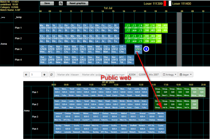Click the Save button
This screenshot has height=139, width=210.
pos(47,3)
